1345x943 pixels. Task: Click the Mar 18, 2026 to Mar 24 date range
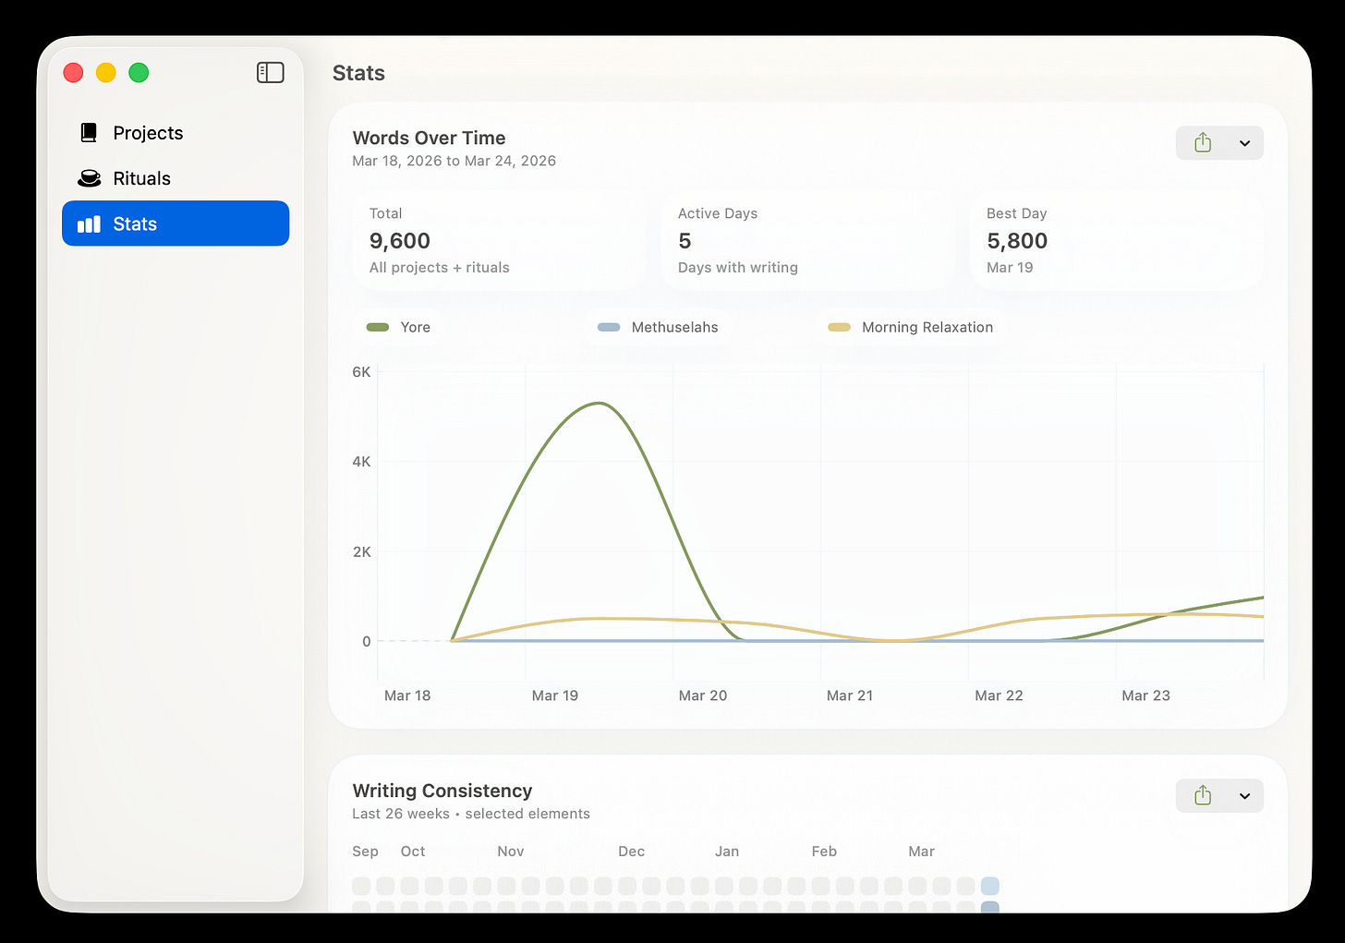(454, 161)
